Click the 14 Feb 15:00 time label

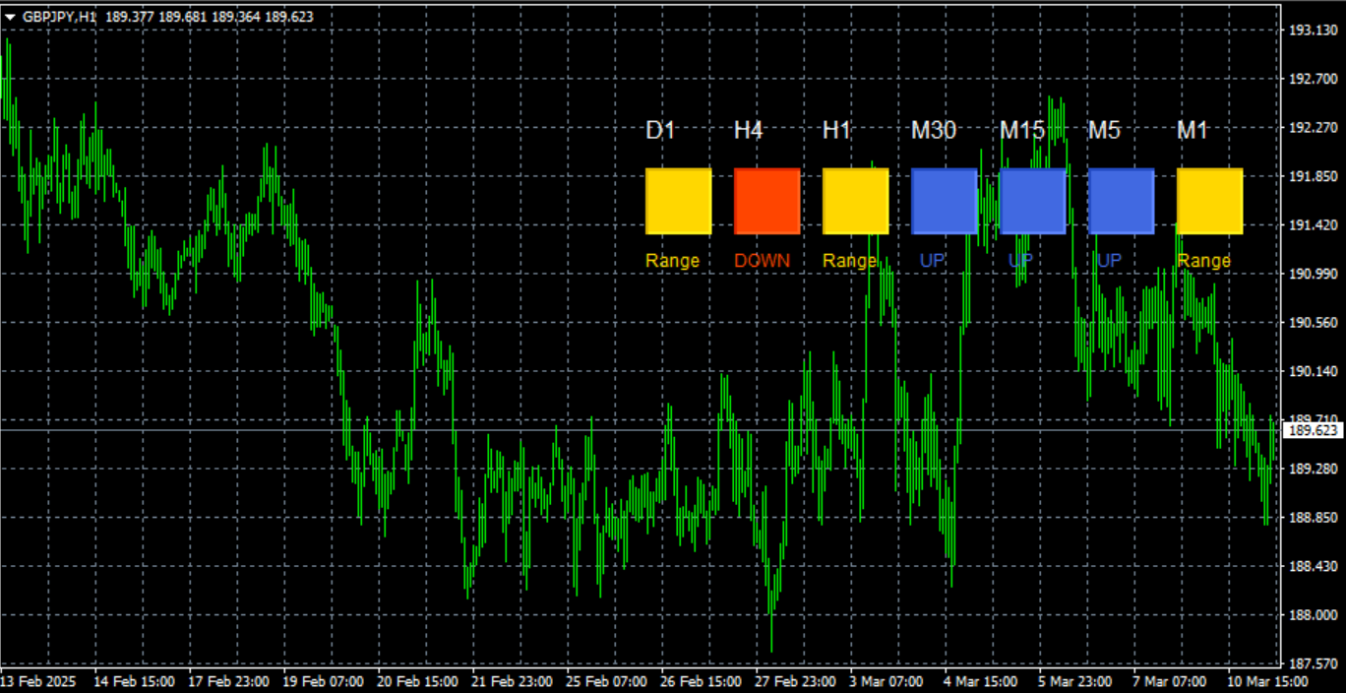[x=134, y=681]
